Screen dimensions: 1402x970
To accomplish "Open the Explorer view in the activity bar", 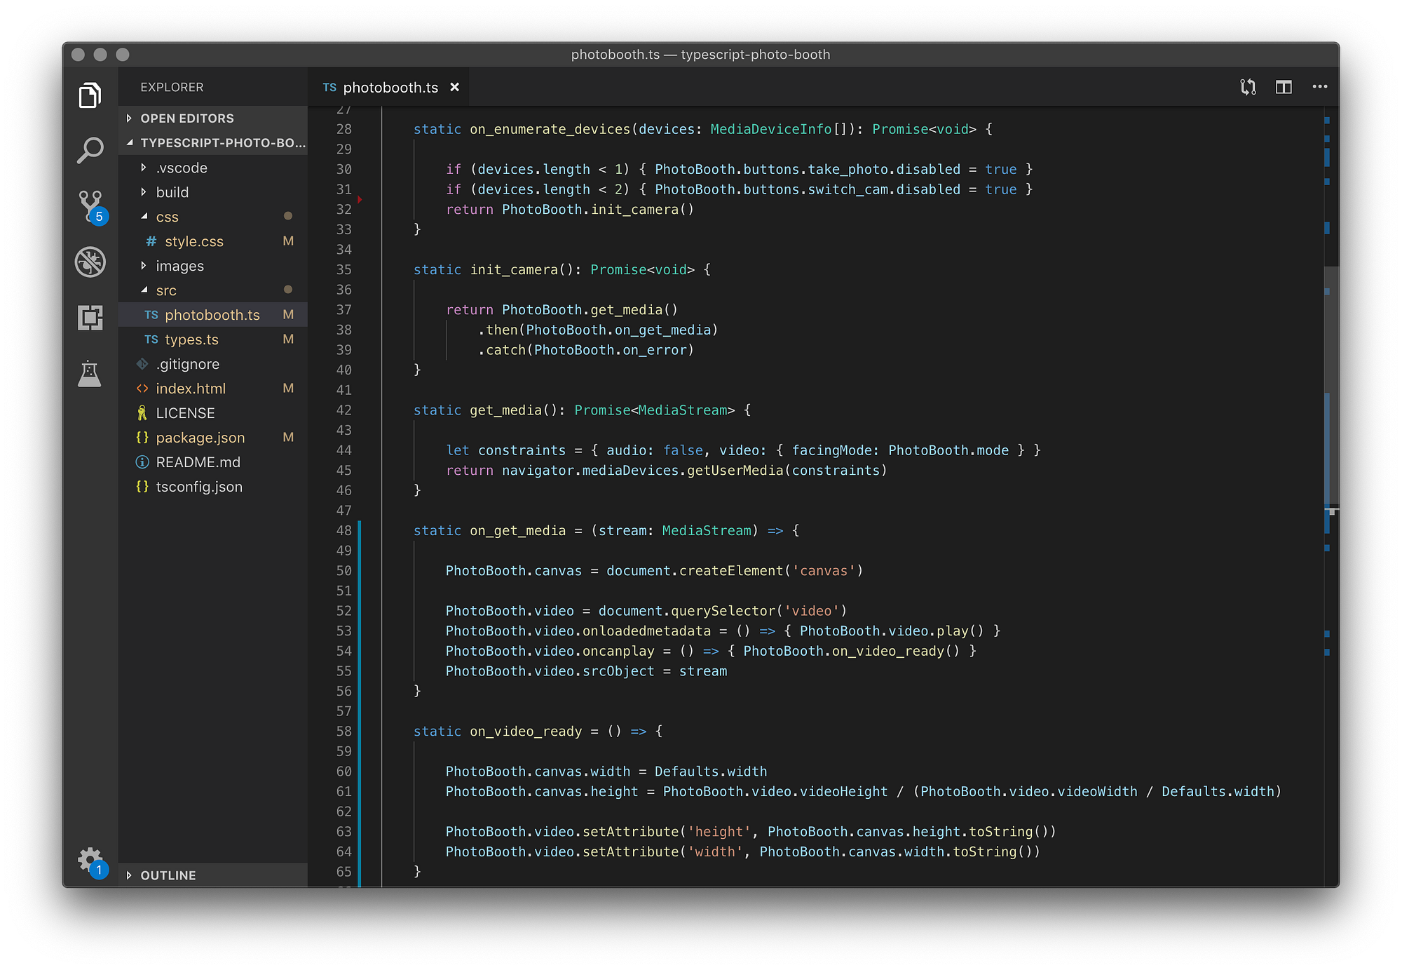I will 90,95.
